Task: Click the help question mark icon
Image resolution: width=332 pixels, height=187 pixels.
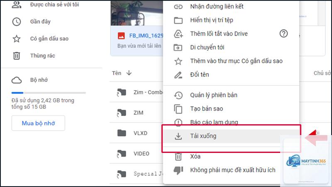Action: coord(283,34)
